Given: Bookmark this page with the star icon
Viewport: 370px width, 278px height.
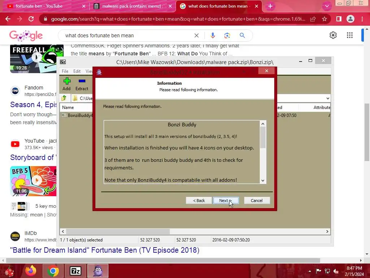Looking at the screenshot, I should (x=324, y=19).
